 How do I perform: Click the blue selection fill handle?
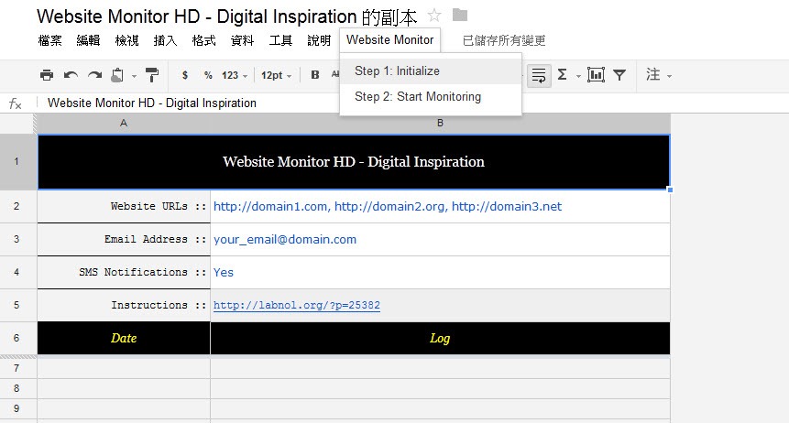(x=670, y=190)
